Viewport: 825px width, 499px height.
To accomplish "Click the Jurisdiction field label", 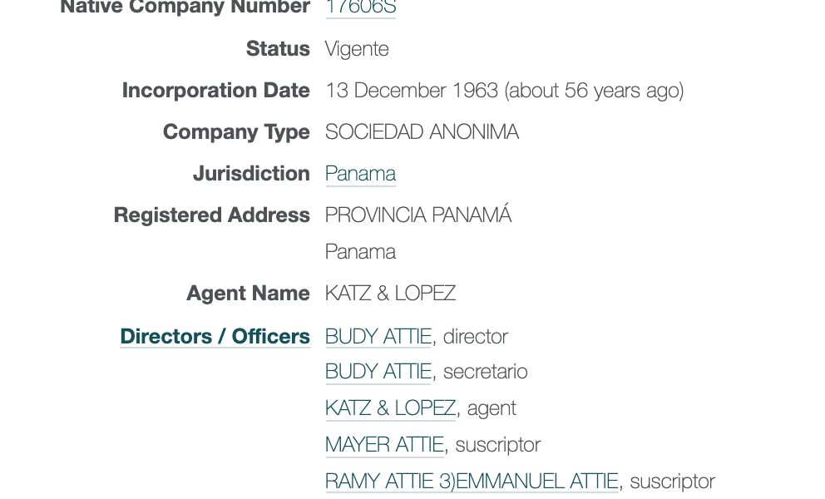I will click(251, 174).
